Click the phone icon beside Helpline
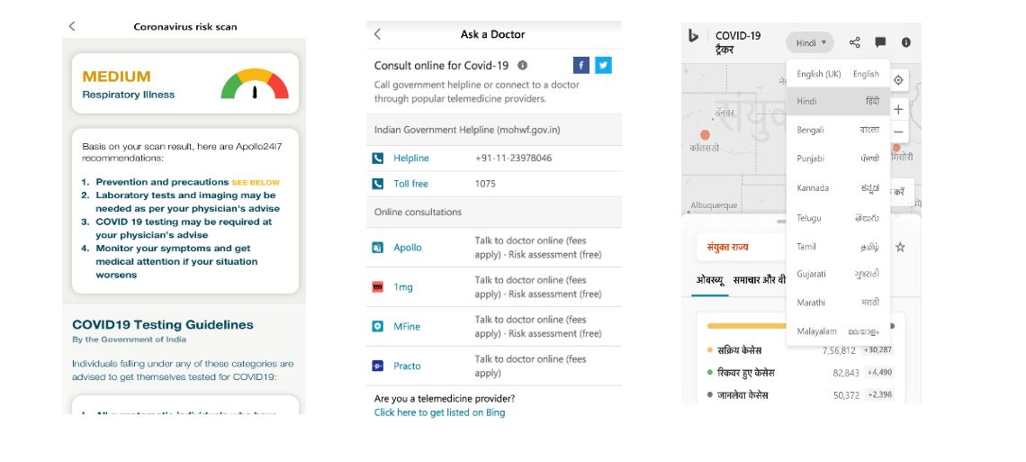The image size is (1026, 462). coord(378,159)
